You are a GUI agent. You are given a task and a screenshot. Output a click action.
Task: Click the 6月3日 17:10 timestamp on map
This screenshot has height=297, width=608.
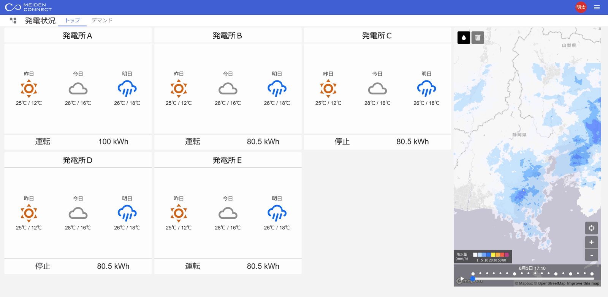[532, 268]
